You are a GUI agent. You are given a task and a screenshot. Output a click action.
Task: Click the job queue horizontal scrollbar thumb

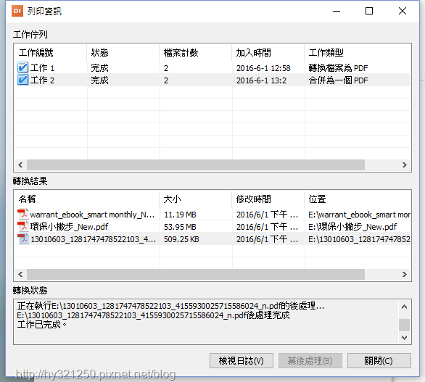pyautogui.click(x=196, y=165)
